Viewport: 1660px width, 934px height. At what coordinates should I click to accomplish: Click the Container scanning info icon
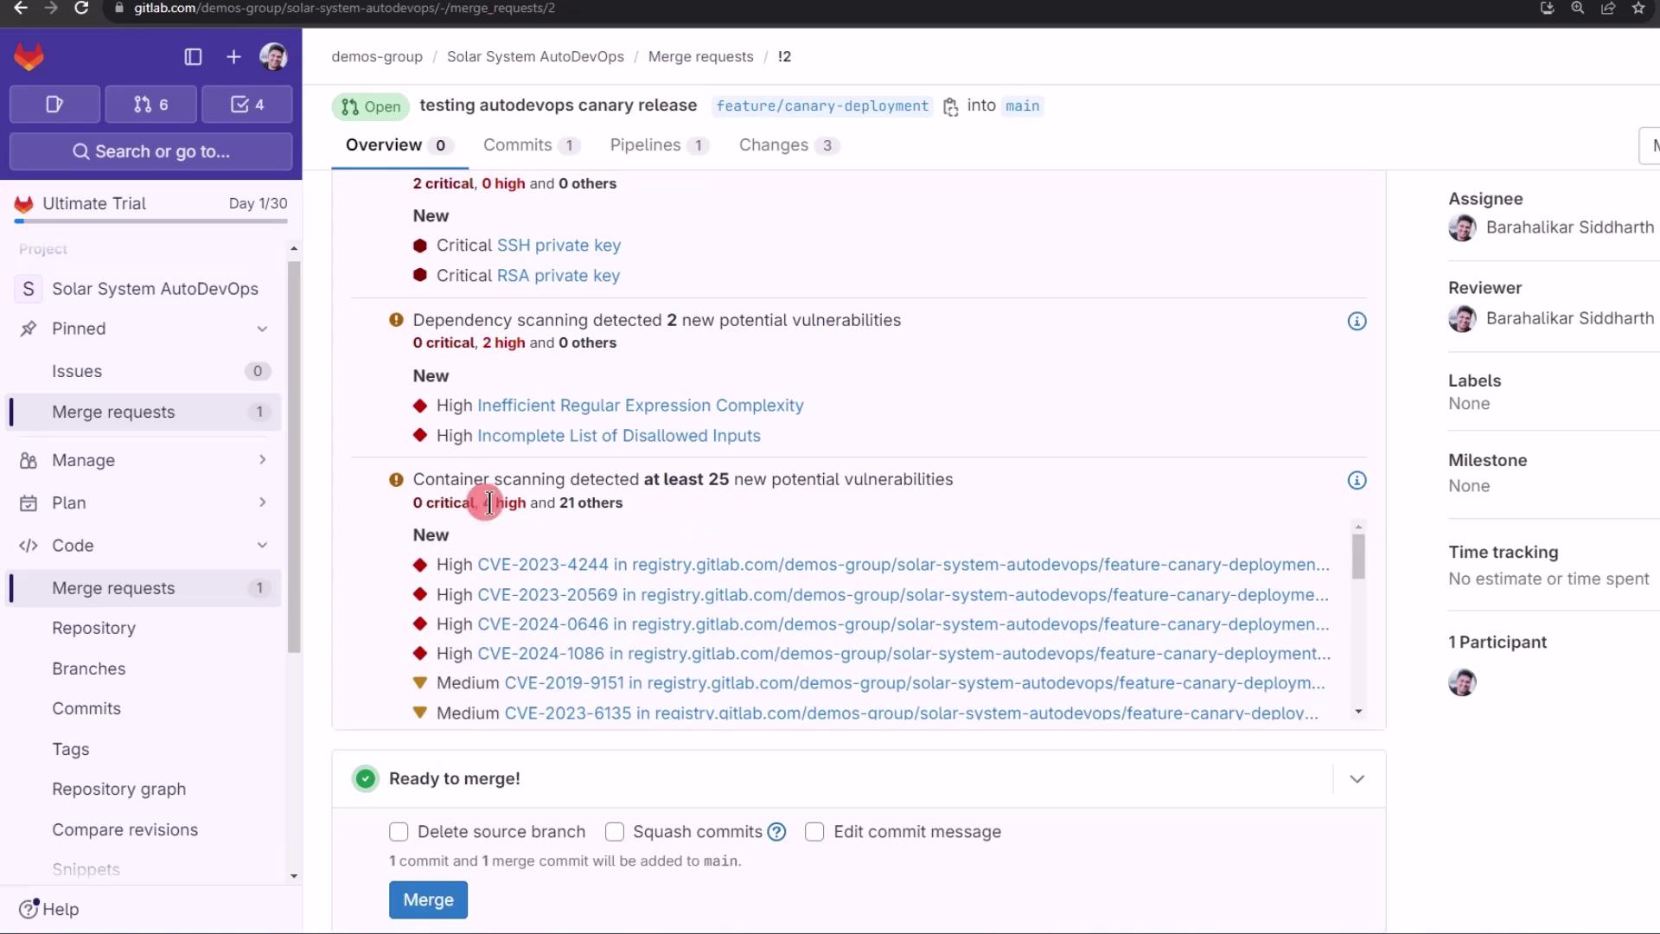coord(1357,480)
